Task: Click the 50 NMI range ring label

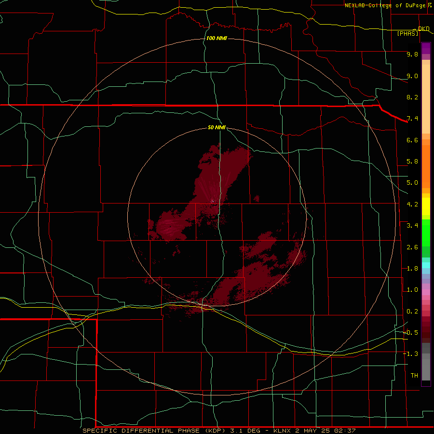Action: point(217,127)
